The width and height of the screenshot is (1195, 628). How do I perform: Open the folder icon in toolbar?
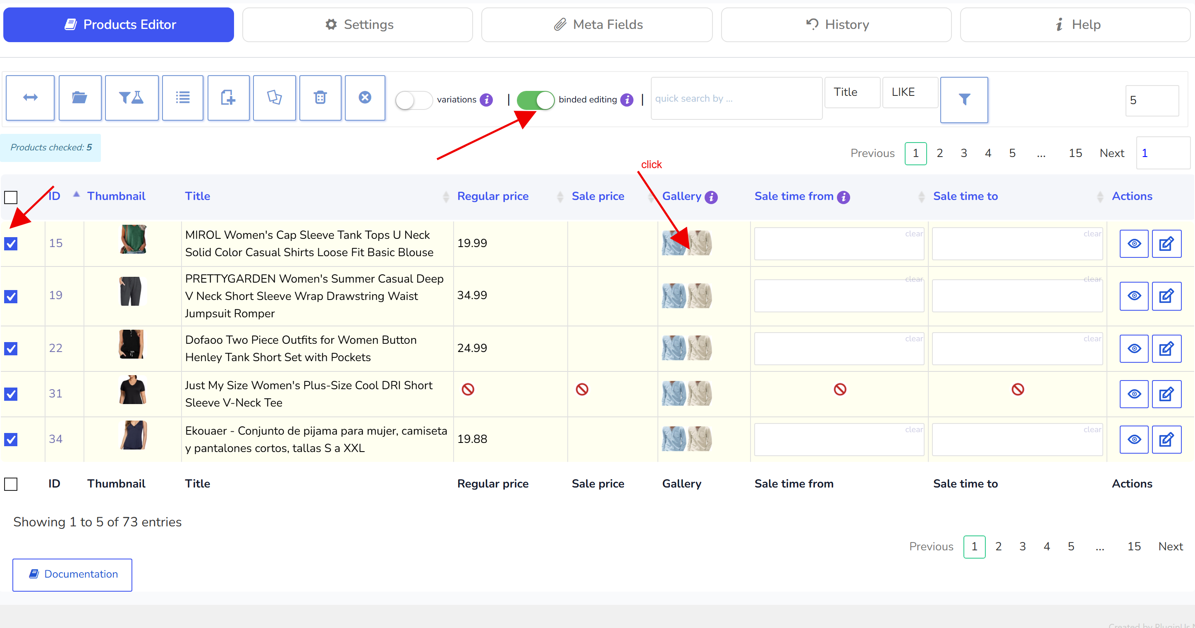[80, 98]
